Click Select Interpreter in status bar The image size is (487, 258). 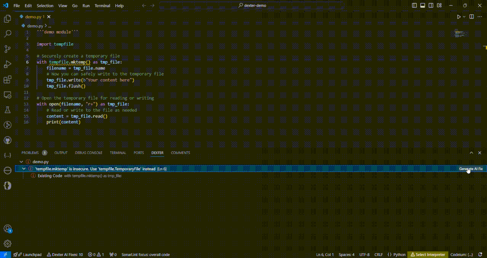click(429, 255)
